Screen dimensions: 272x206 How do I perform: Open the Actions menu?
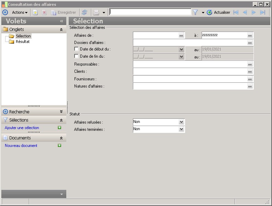click(20, 12)
